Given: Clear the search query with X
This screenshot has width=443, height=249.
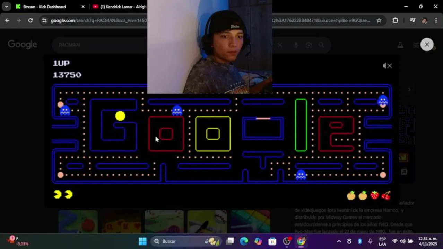Looking at the screenshot, I should [280, 45].
